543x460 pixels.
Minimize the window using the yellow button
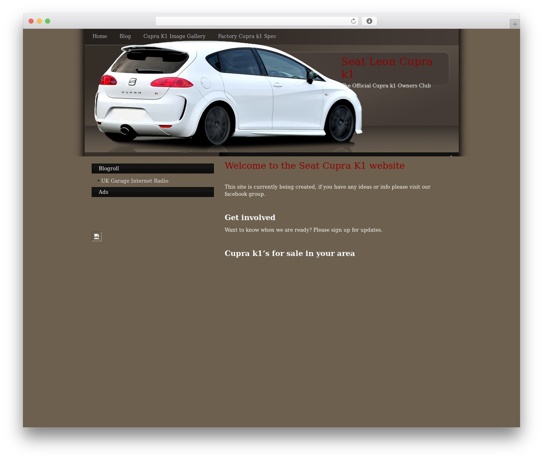click(39, 21)
